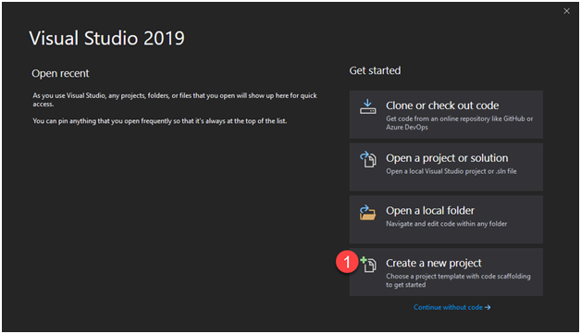This screenshot has height=334, width=581.
Task: Click the local .sln file description text
Action: click(x=451, y=171)
